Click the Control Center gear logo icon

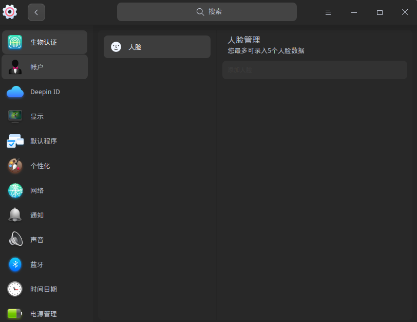click(x=10, y=12)
